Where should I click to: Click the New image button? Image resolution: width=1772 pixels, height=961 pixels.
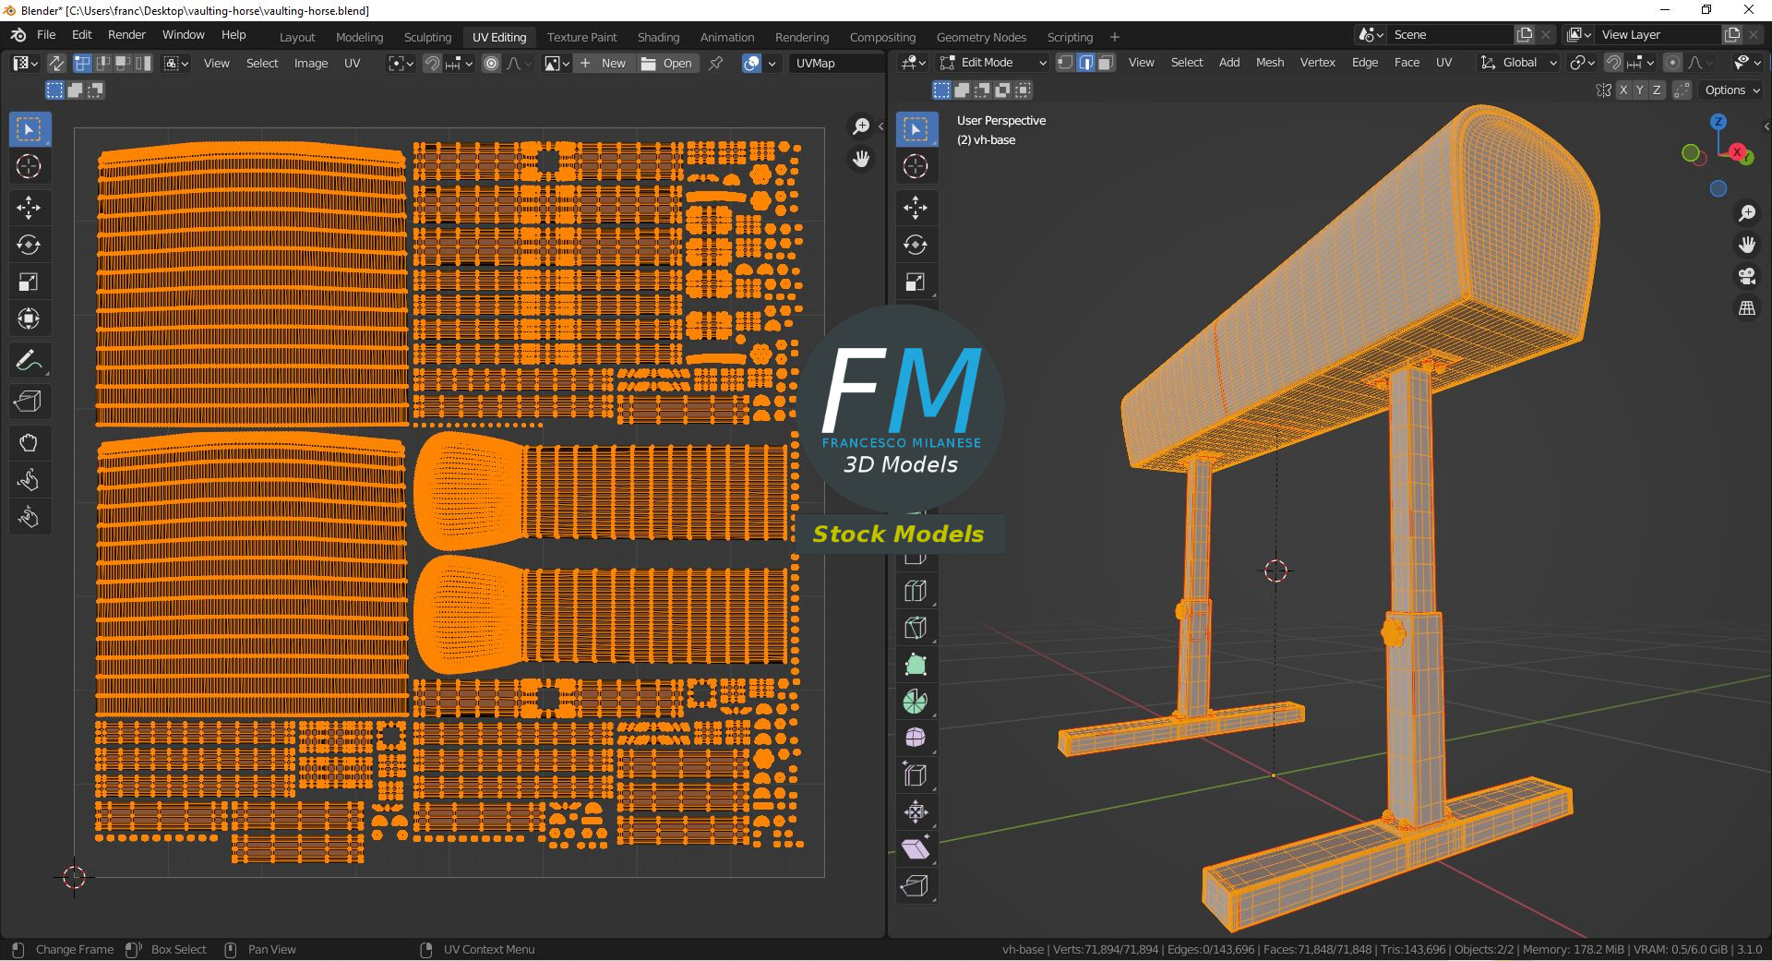(605, 63)
